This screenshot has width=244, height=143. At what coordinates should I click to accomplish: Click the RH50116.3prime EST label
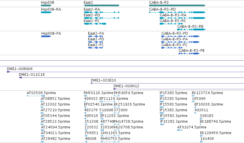coord(98,93)
